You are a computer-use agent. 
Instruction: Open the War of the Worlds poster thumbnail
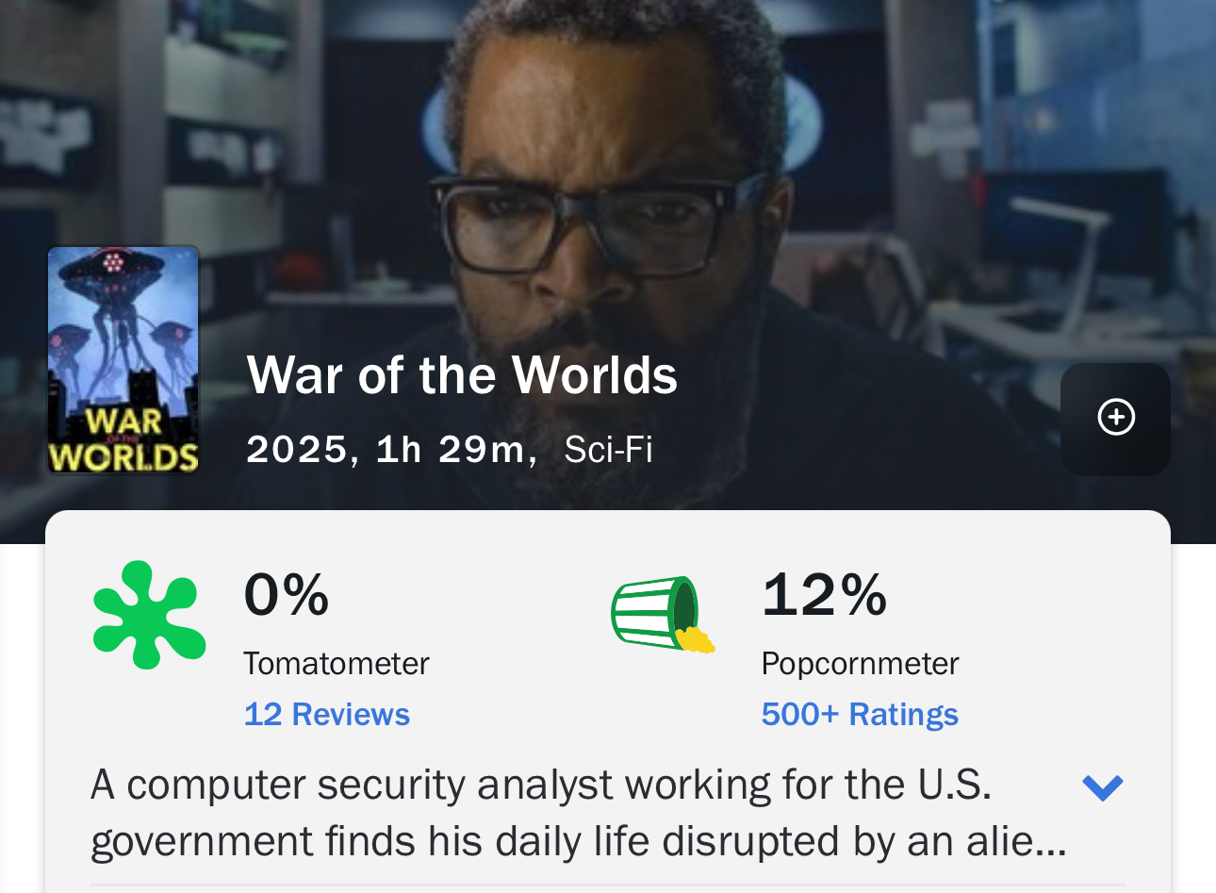(x=123, y=359)
